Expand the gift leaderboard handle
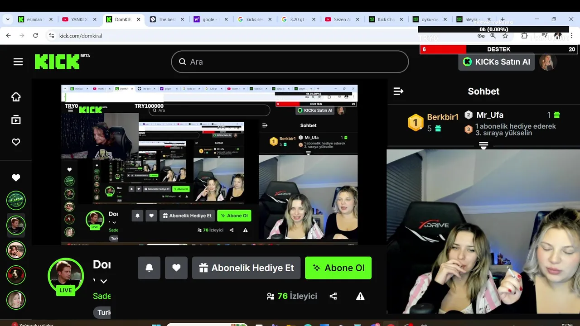580x326 pixels. point(483,145)
